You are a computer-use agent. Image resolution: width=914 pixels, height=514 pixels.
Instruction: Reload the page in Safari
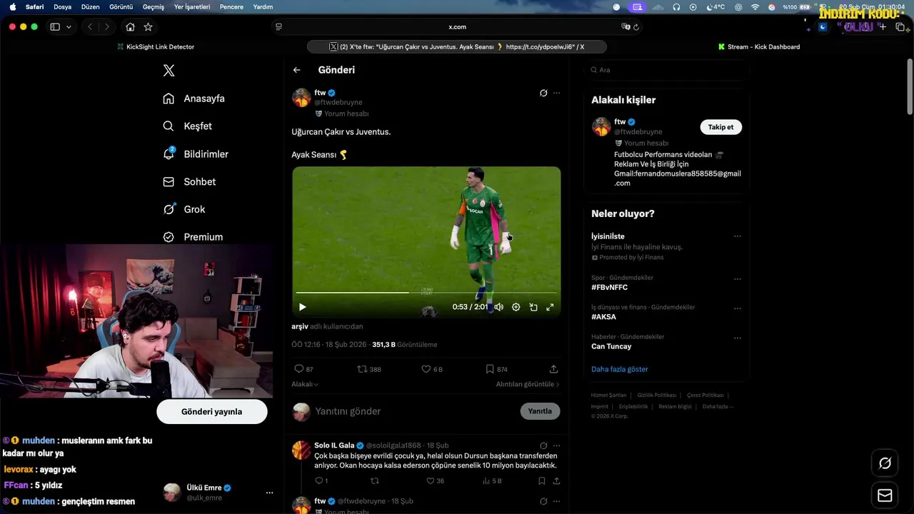click(x=636, y=27)
